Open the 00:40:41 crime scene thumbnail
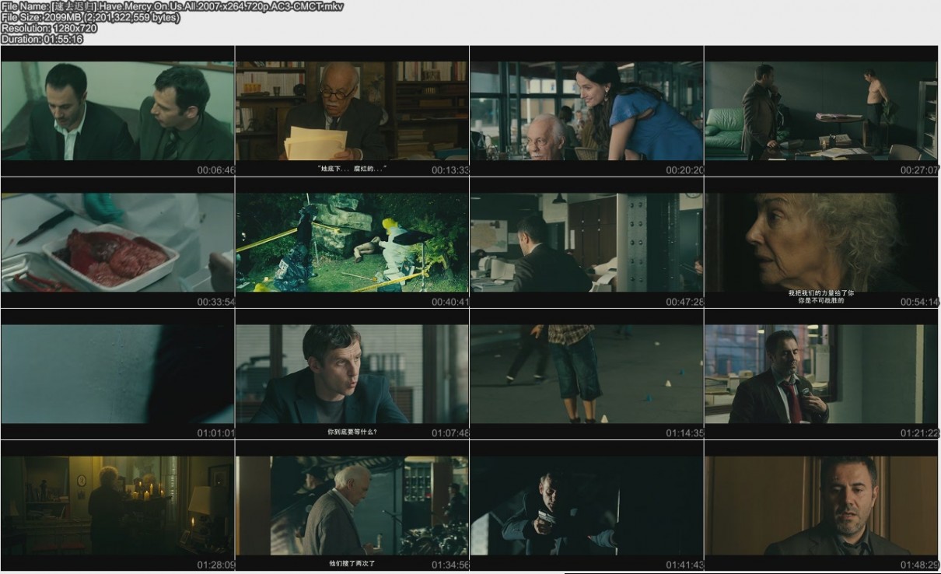 [x=352, y=243]
